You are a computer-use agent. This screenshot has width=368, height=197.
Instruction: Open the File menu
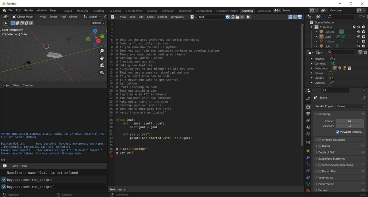click(10, 10)
